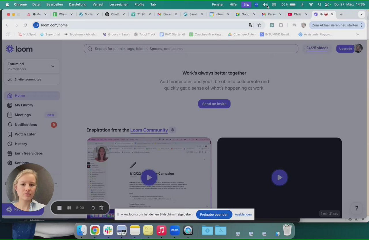Click the browser forward arrow
Image resolution: width=369 pixels, height=240 pixels.
(16, 25)
